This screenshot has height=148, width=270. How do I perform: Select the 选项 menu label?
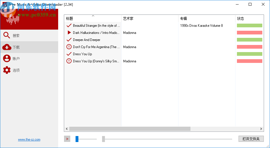(16, 70)
